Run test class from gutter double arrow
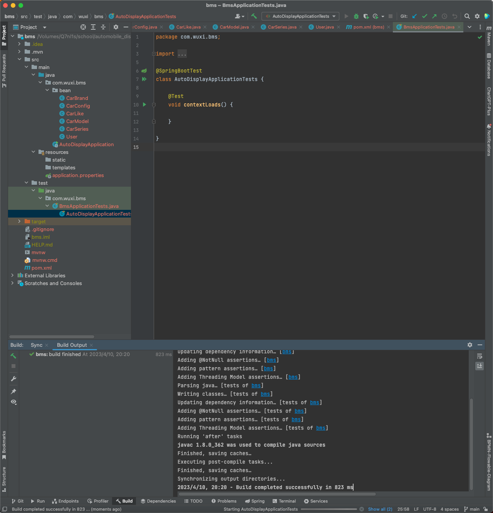This screenshot has width=493, height=513. coord(144,79)
